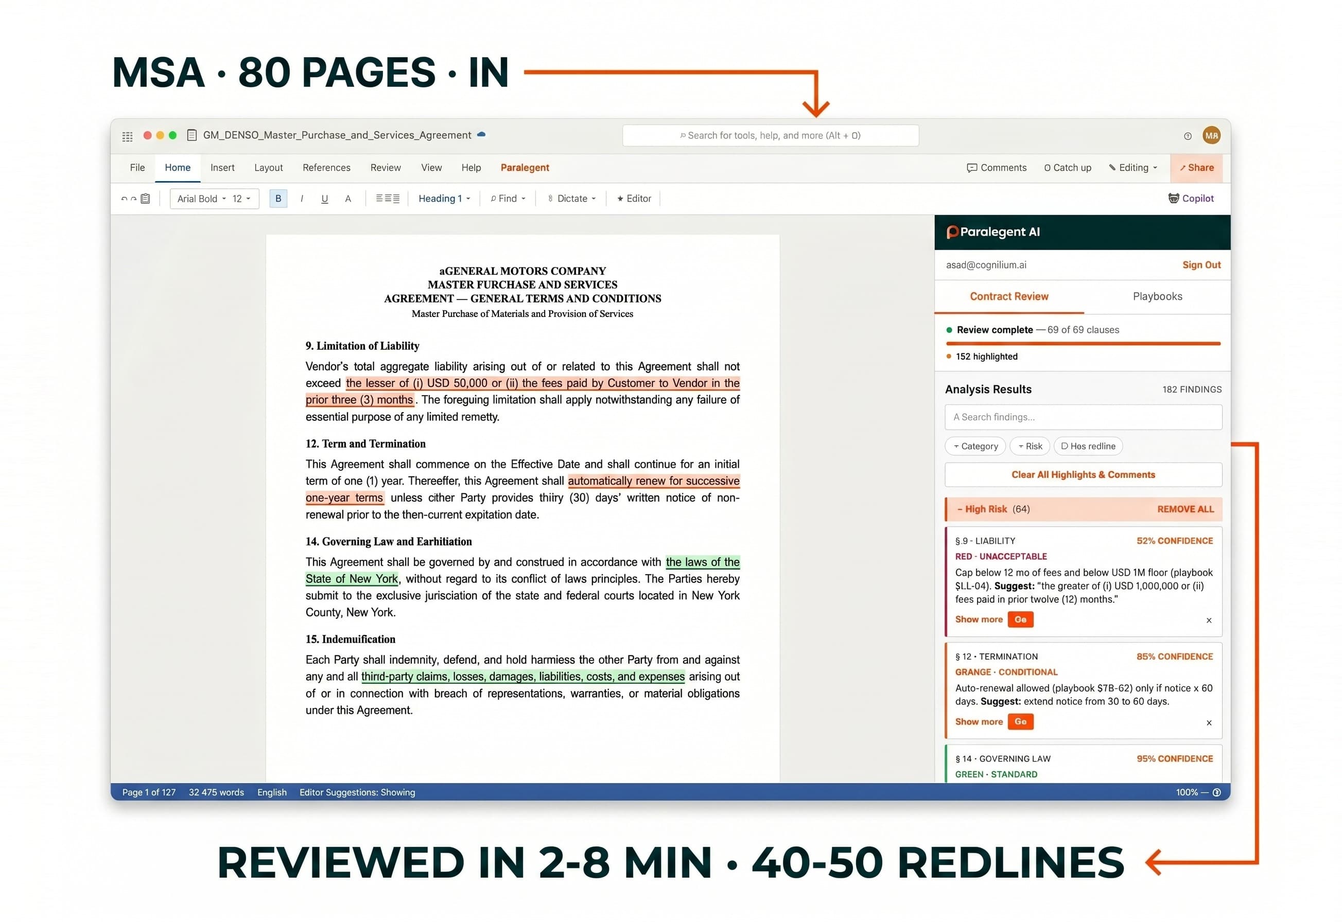This screenshot has width=1342, height=922.
Task: Click the document file icon beside title
Action: (x=192, y=135)
